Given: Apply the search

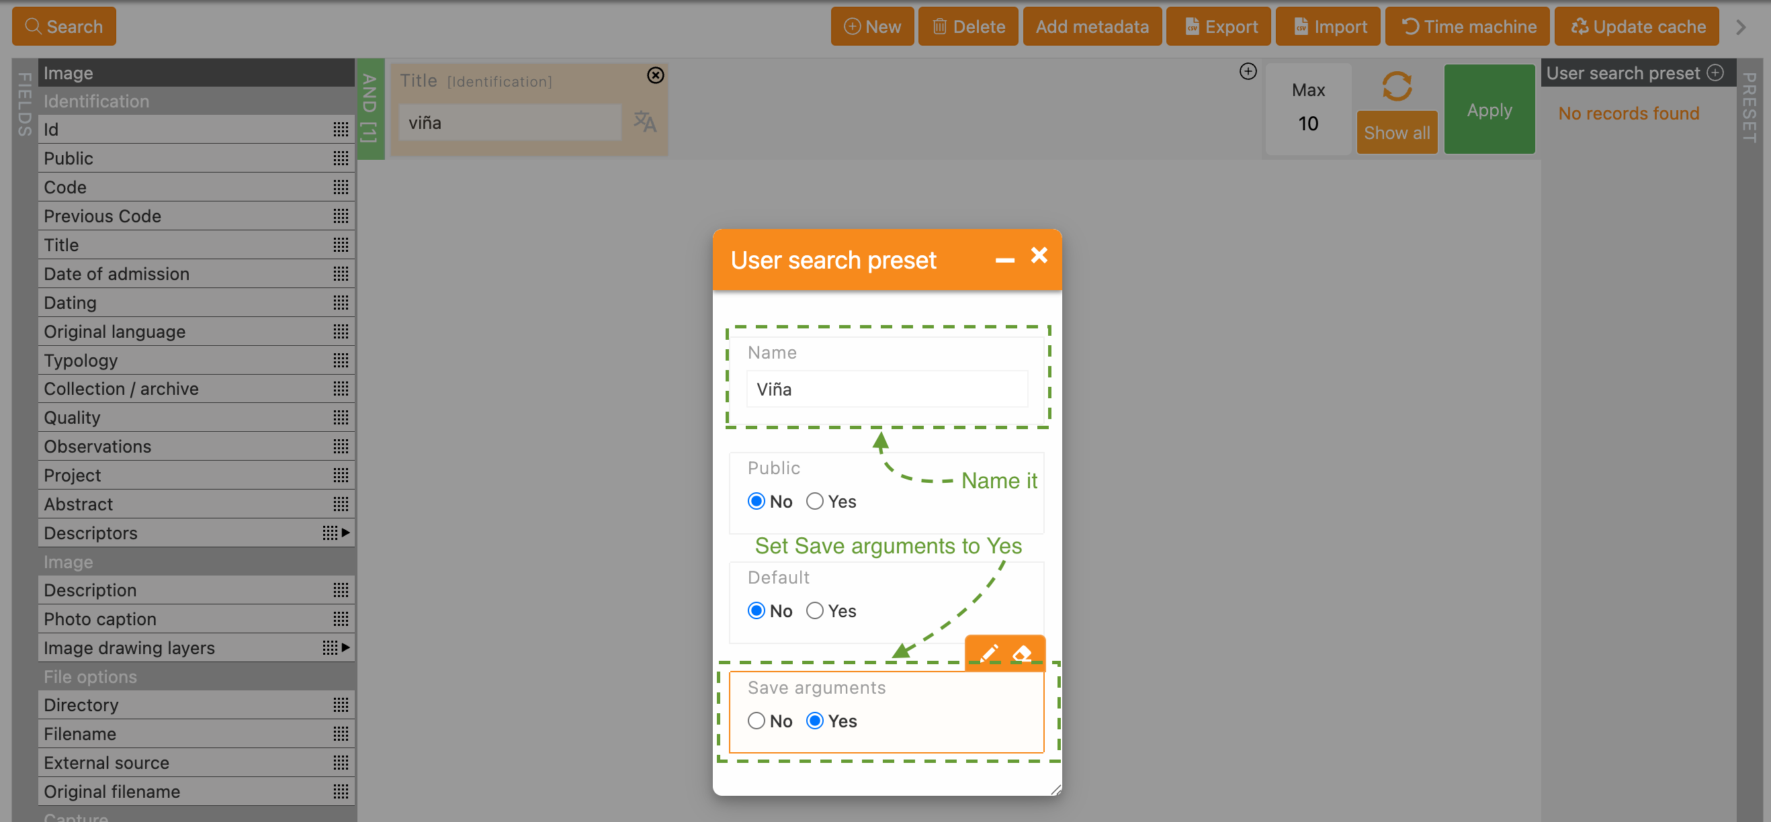Looking at the screenshot, I should pyautogui.click(x=1489, y=109).
